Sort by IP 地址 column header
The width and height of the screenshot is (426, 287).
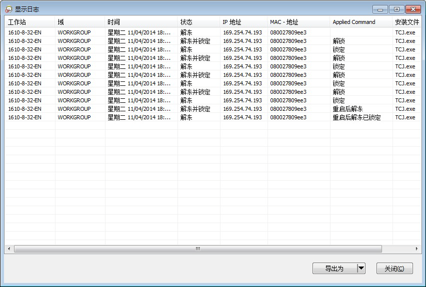243,22
